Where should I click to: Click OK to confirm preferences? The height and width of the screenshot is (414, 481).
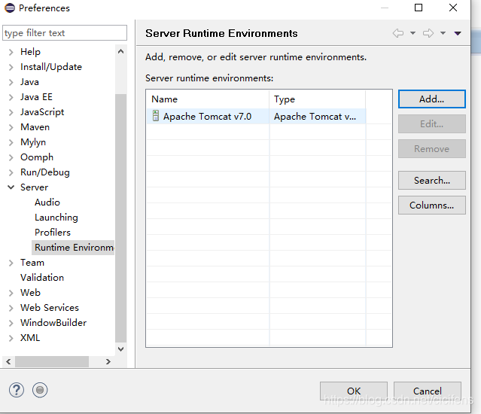click(x=353, y=391)
